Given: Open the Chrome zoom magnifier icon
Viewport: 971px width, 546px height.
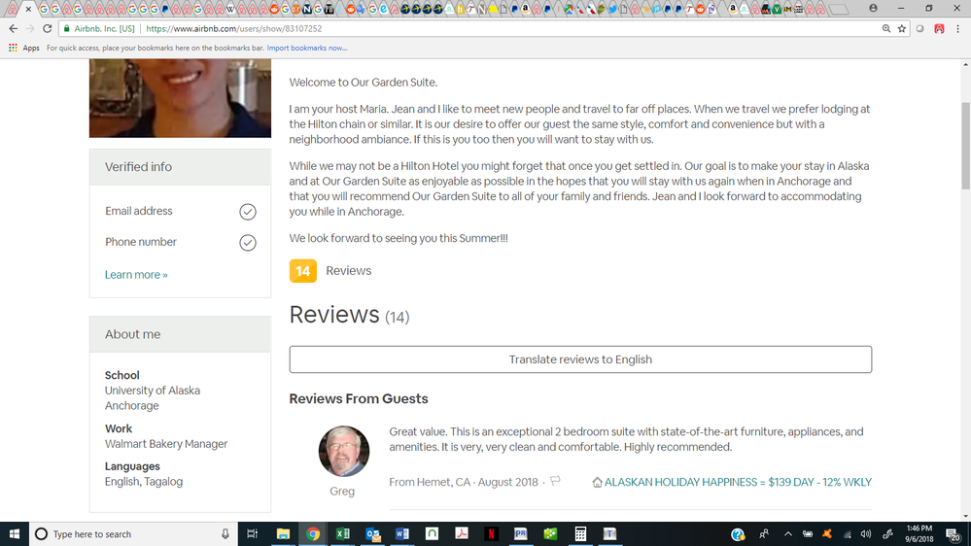Looking at the screenshot, I should 886,28.
